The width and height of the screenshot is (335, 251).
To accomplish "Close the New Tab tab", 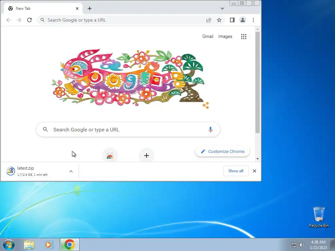I will [x=77, y=8].
